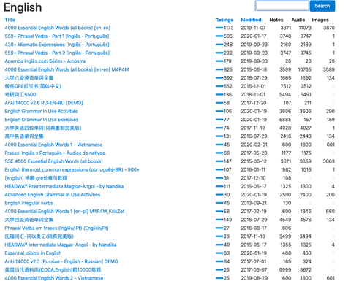Screen dimensions: 351x281
Task: Click the rating count 505
Action: pyautogui.click(x=228, y=36)
